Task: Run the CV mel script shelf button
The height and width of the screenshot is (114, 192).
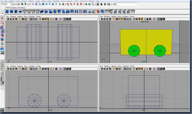Action: 33,12
